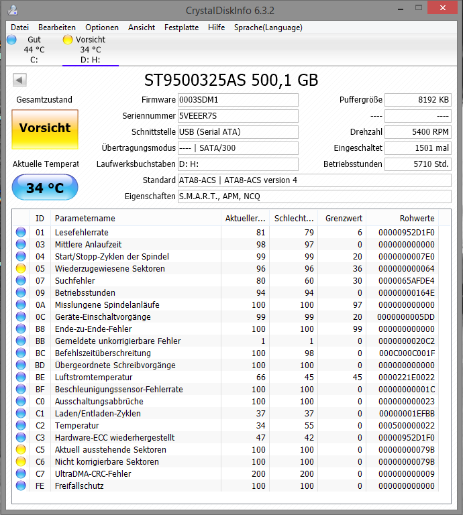Click yellow warning icon for Nicht korrigierbare Sektoren

click(21, 462)
